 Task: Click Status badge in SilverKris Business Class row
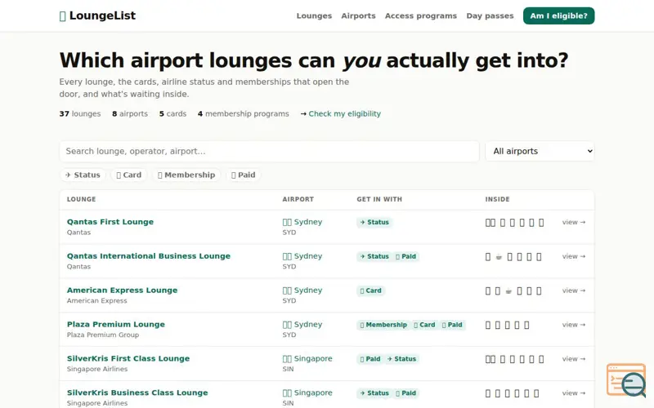point(374,393)
